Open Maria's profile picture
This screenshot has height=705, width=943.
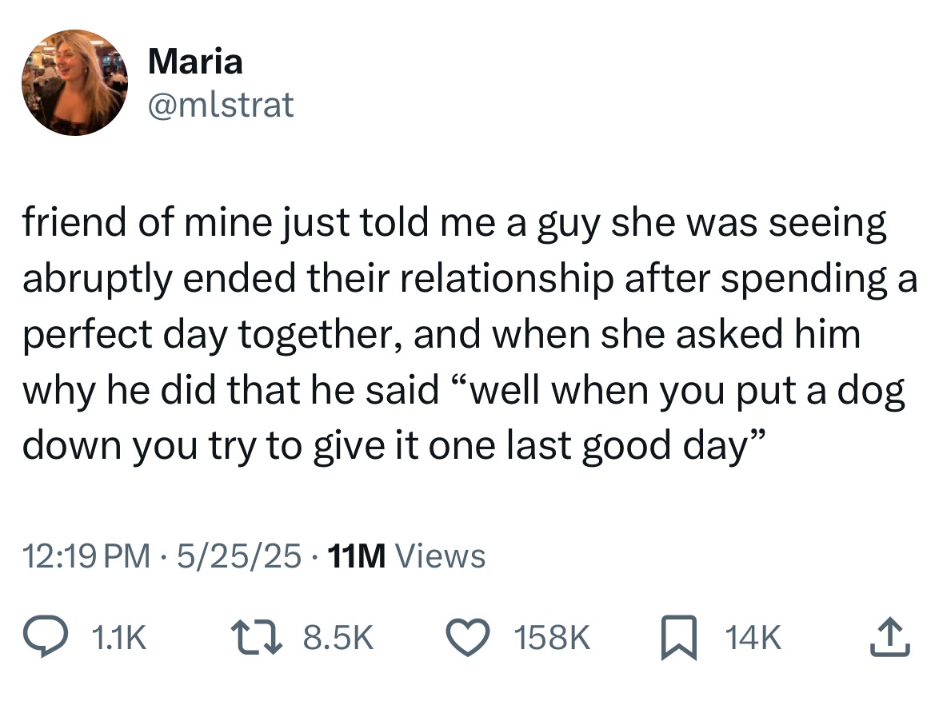74,79
